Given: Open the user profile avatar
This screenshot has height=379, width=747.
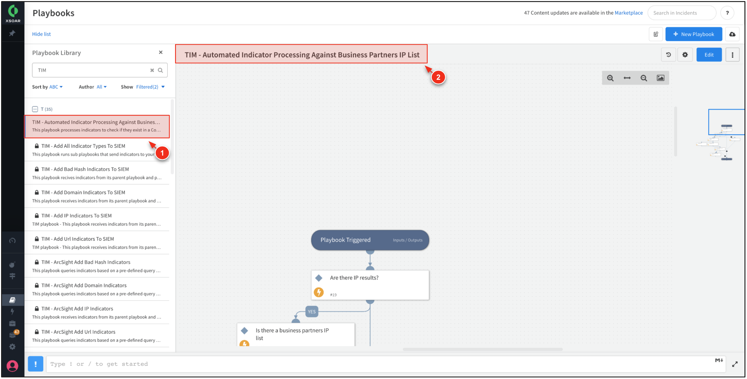Looking at the screenshot, I should 12,366.
